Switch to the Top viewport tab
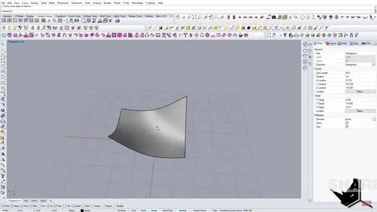Screen dimensions: 377x212 [x=26, y=201]
